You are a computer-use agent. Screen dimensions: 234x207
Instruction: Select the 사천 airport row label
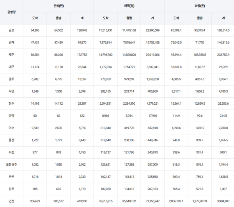(11, 153)
